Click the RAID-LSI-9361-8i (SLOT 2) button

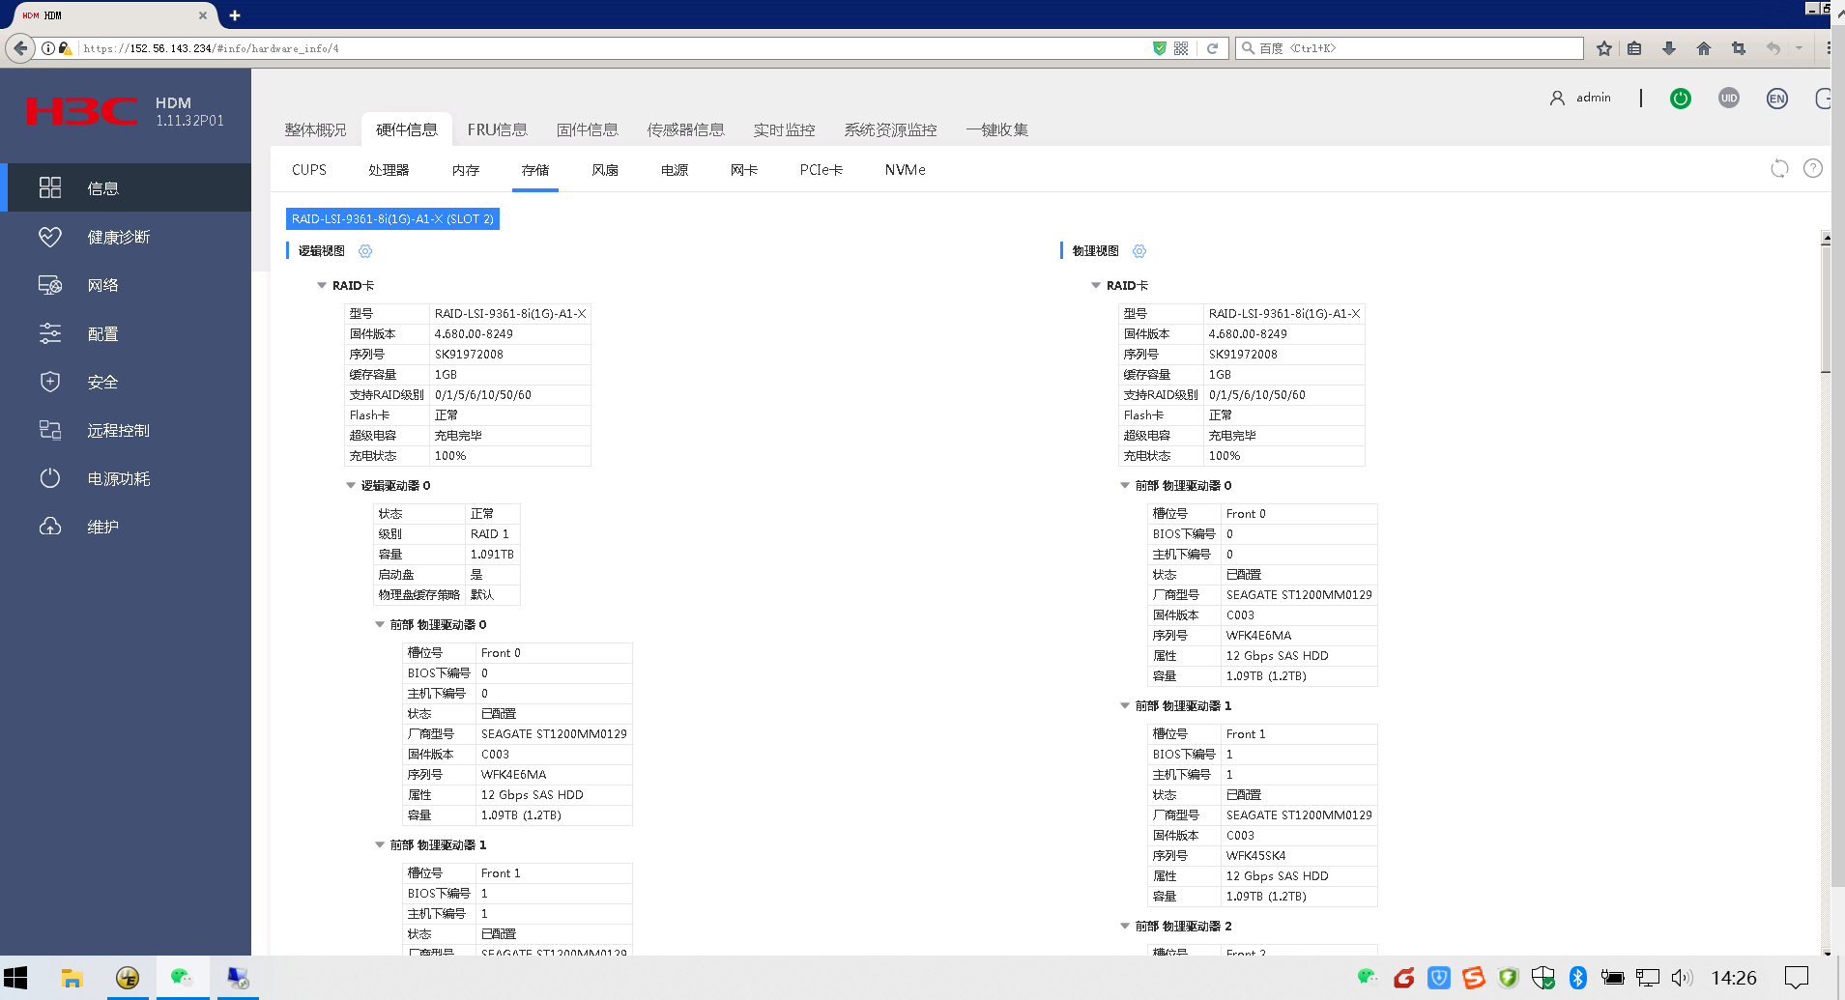pyautogui.click(x=392, y=219)
